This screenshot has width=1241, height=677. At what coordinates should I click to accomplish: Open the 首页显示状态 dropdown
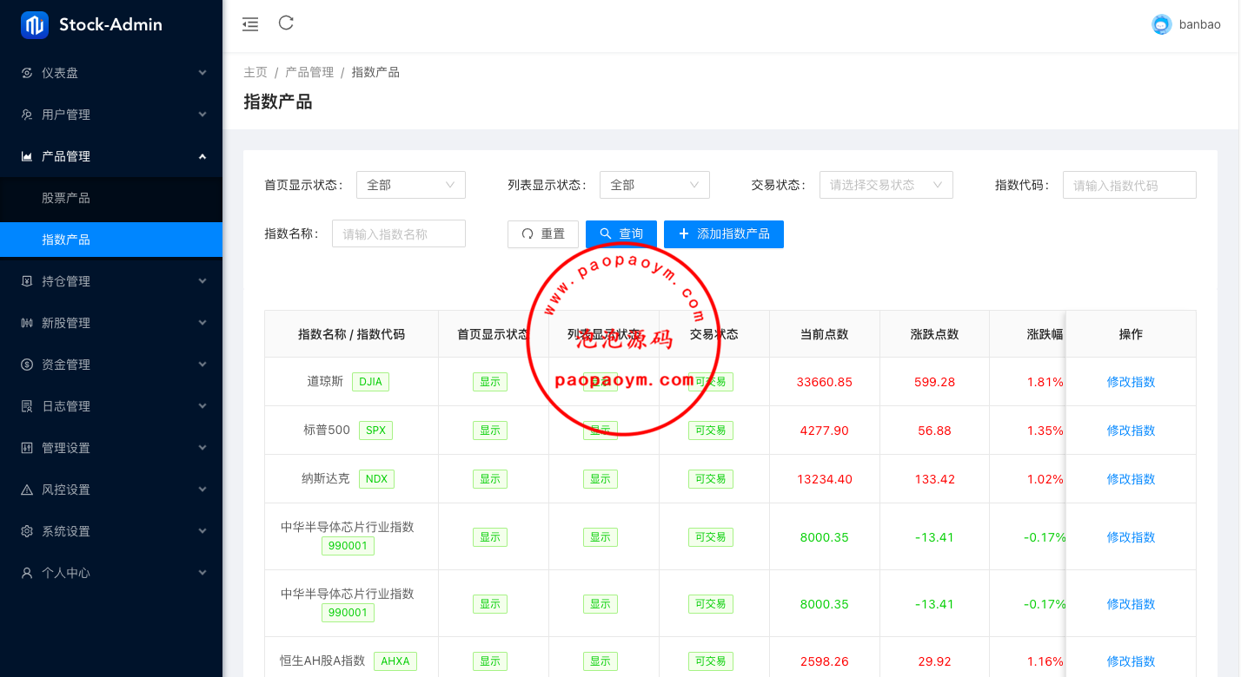[x=410, y=185]
